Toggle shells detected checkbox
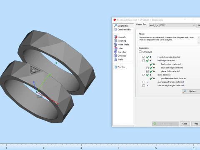Image resolution: width=200 pixels, height=150 pixels. 144,75
